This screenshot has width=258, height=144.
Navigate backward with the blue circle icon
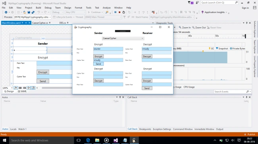pos(6,12)
